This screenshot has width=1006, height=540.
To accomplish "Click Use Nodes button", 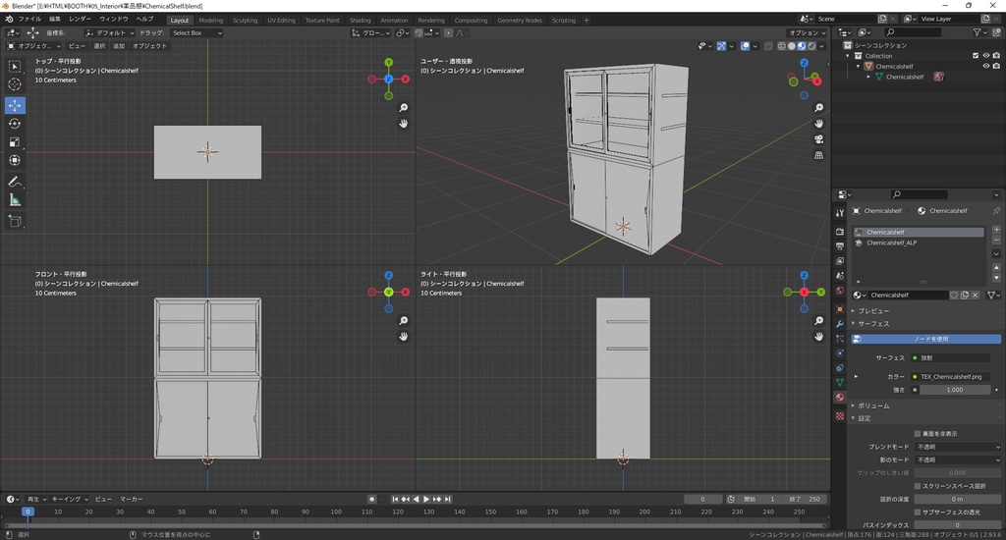I will point(926,339).
